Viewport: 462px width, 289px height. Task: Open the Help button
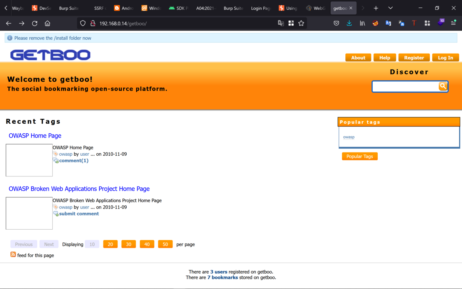coord(385,58)
